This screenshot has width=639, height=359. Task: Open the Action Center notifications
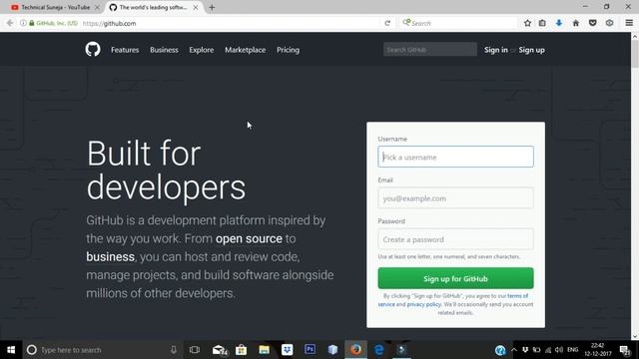625,350
